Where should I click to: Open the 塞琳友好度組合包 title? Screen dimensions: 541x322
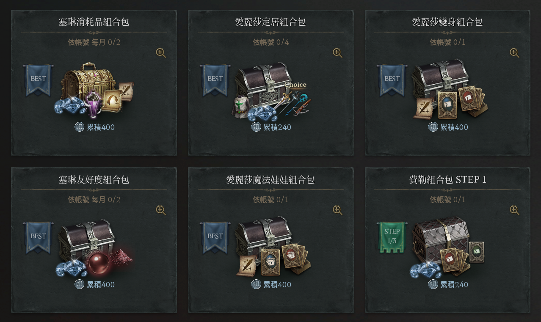pyautogui.click(x=94, y=179)
